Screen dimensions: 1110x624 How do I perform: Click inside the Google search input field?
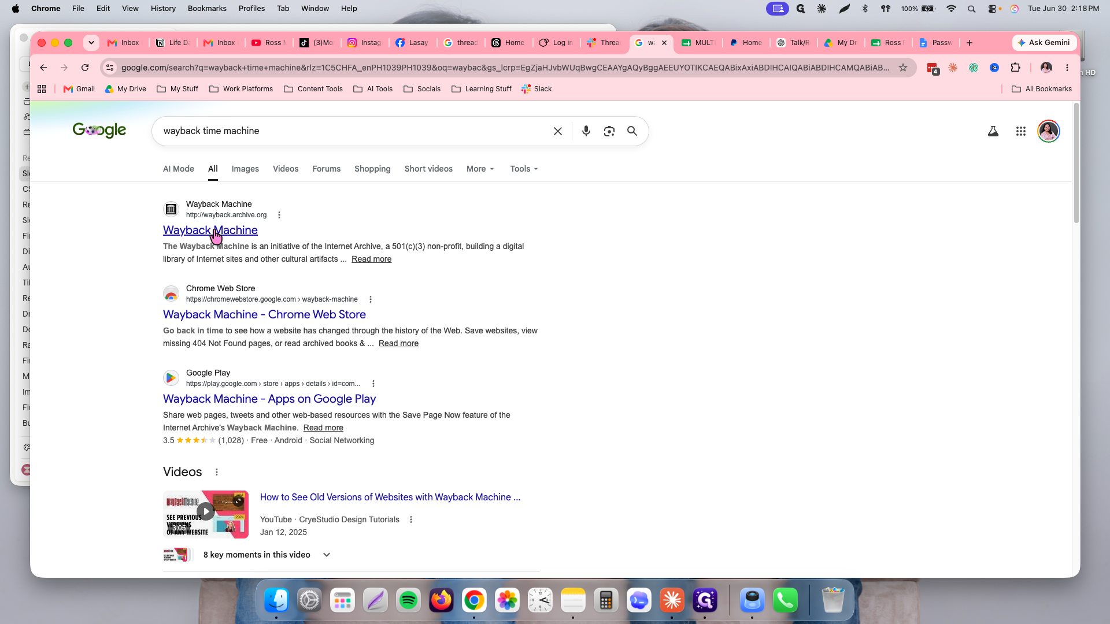(x=353, y=131)
